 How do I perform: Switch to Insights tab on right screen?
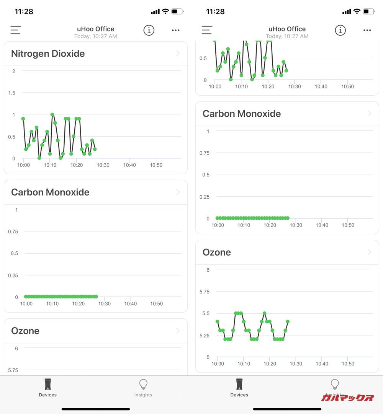coord(335,388)
